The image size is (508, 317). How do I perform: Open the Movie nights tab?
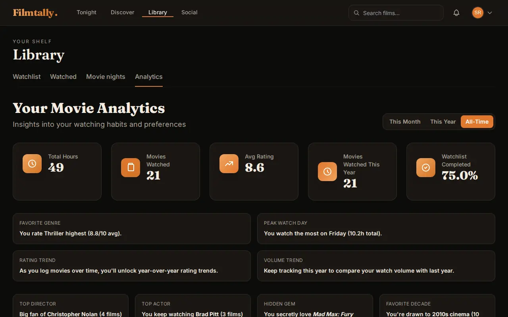point(106,76)
